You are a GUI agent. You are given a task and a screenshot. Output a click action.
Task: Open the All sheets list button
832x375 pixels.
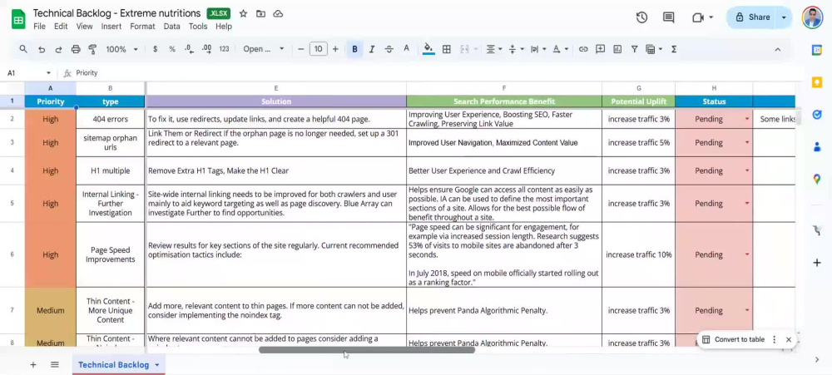(55, 364)
